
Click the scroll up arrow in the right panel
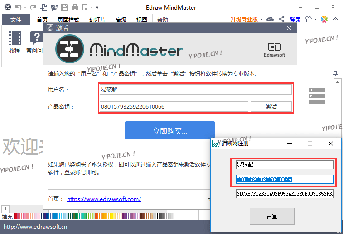click(337, 82)
